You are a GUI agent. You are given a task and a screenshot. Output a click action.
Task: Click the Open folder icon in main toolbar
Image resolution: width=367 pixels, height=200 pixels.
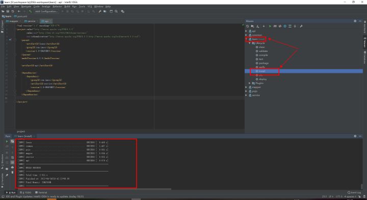pyautogui.click(x=3, y=11)
